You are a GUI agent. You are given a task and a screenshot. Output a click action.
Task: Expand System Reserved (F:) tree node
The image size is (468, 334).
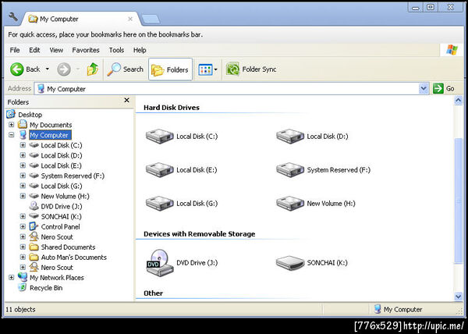tap(23, 176)
